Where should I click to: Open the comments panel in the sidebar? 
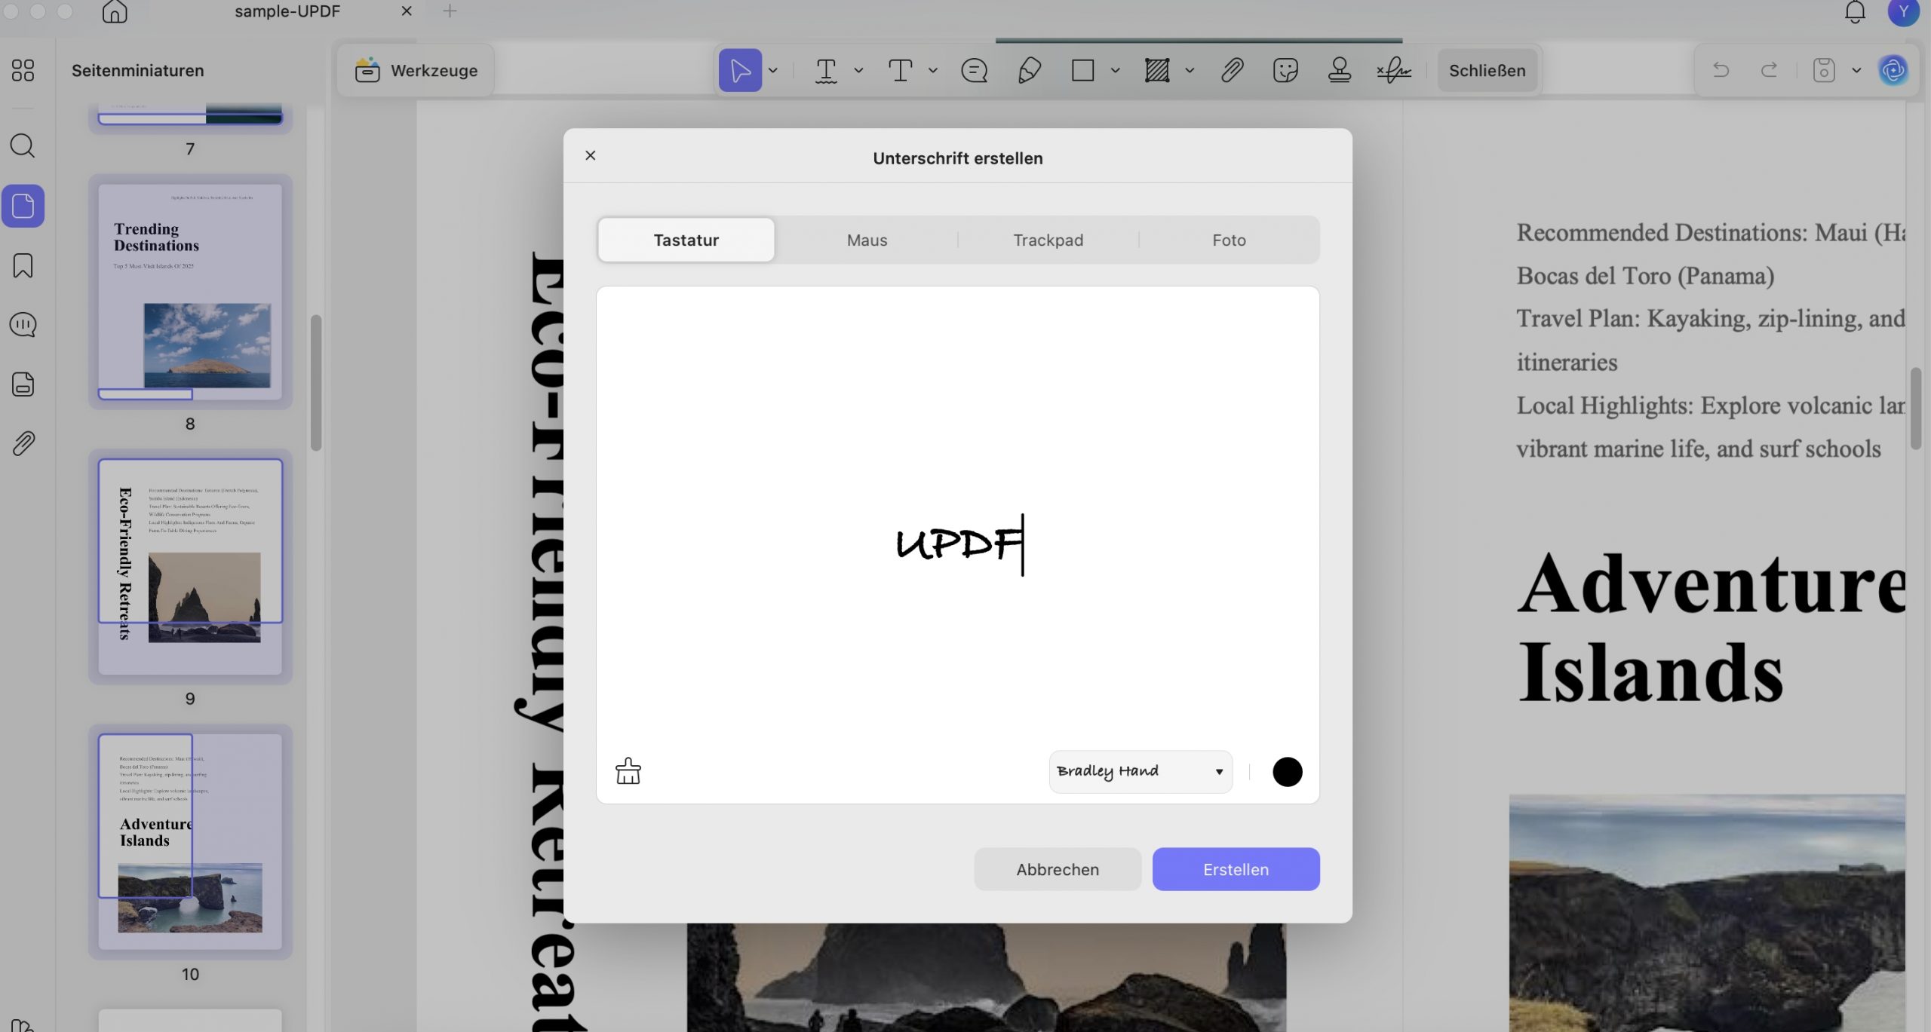coord(23,325)
